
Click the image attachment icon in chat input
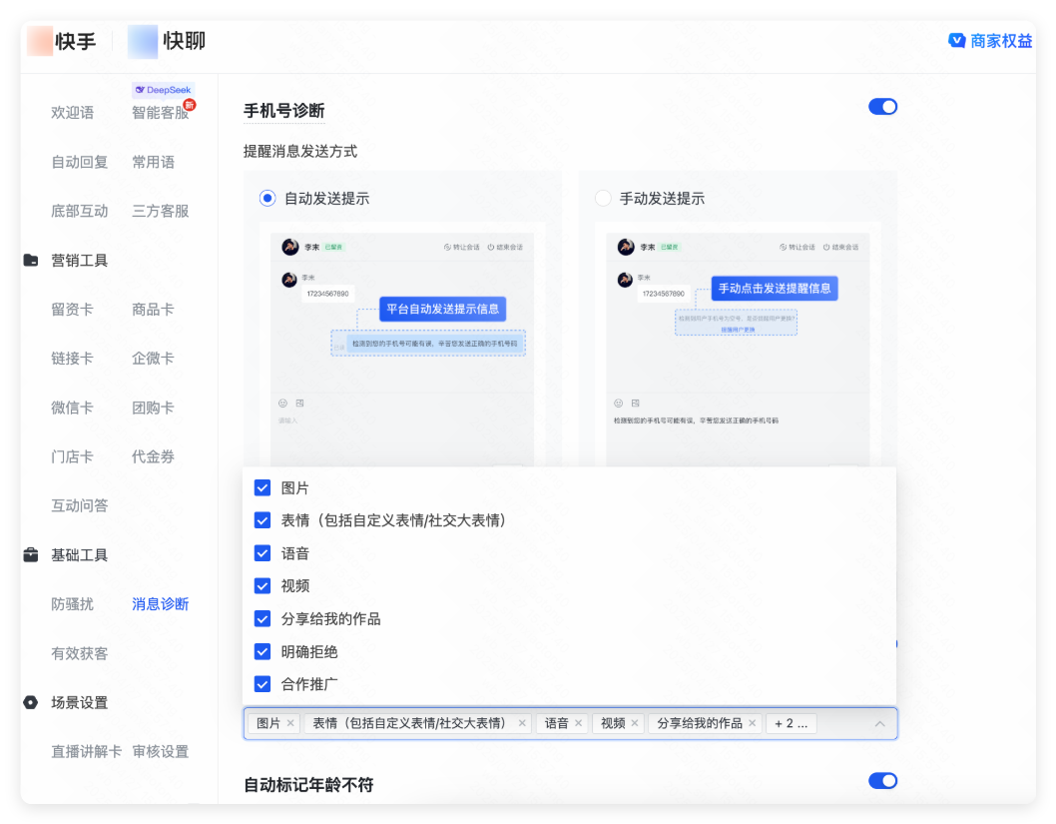299,403
